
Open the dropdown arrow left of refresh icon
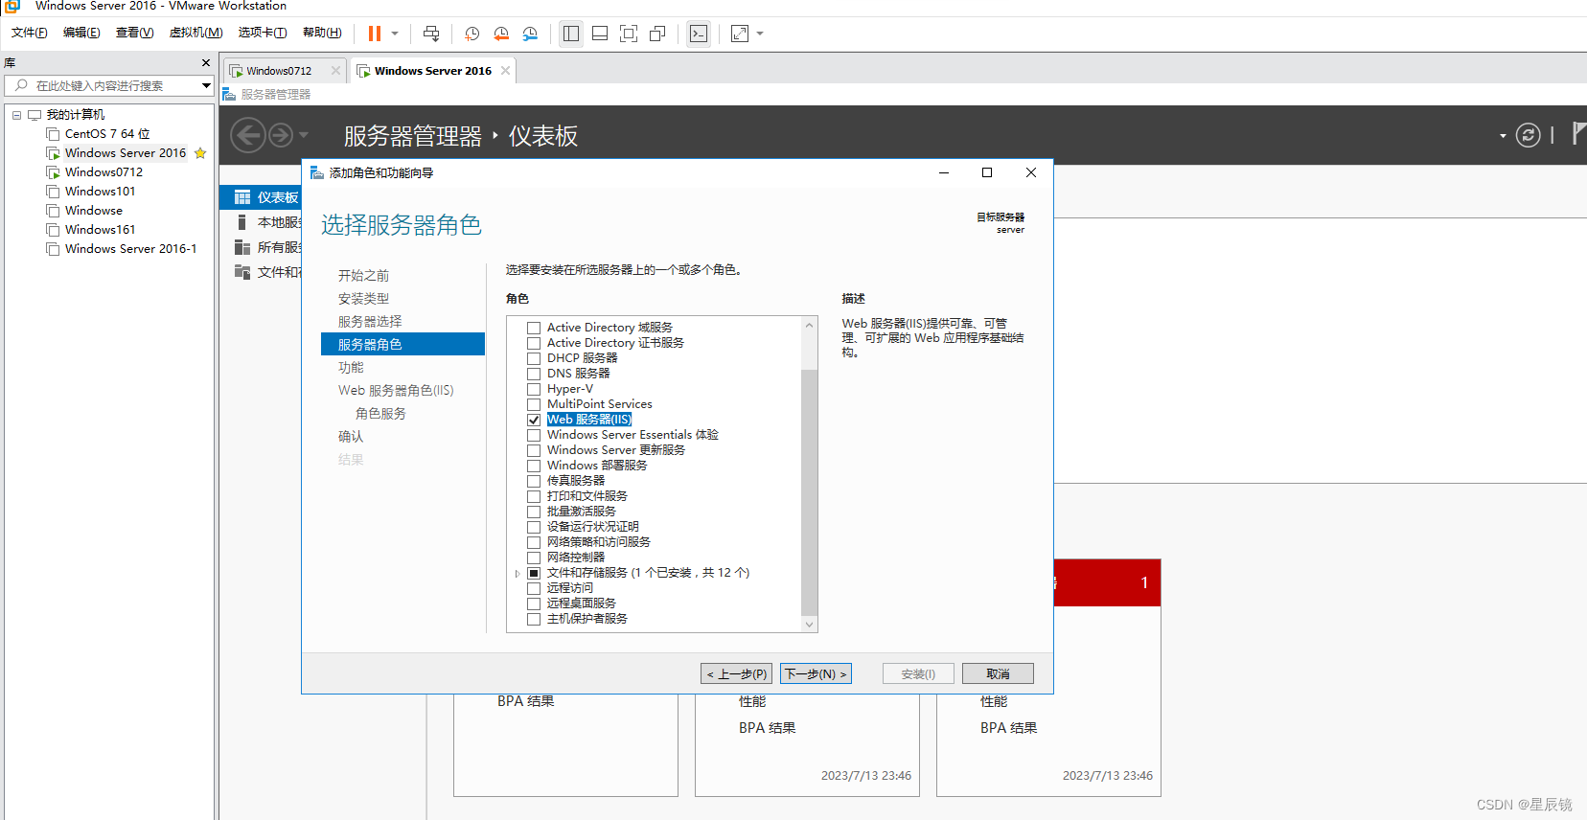point(1503,136)
